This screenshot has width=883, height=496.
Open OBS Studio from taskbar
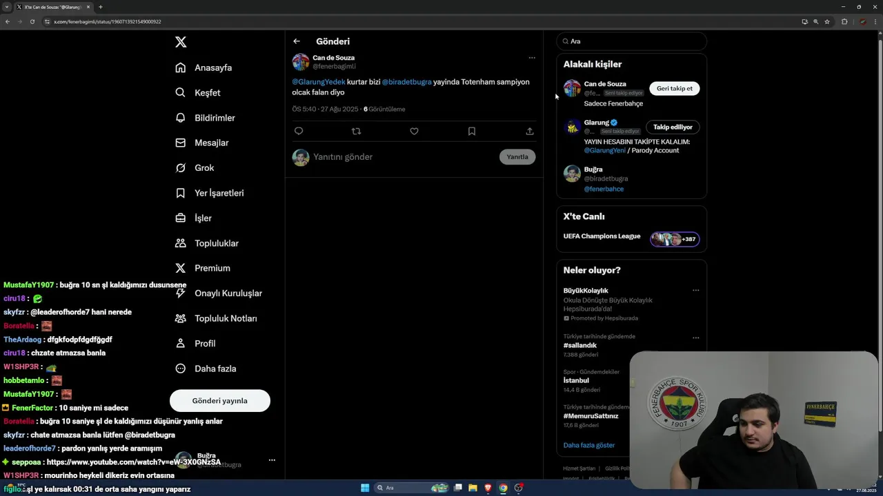coord(518,488)
